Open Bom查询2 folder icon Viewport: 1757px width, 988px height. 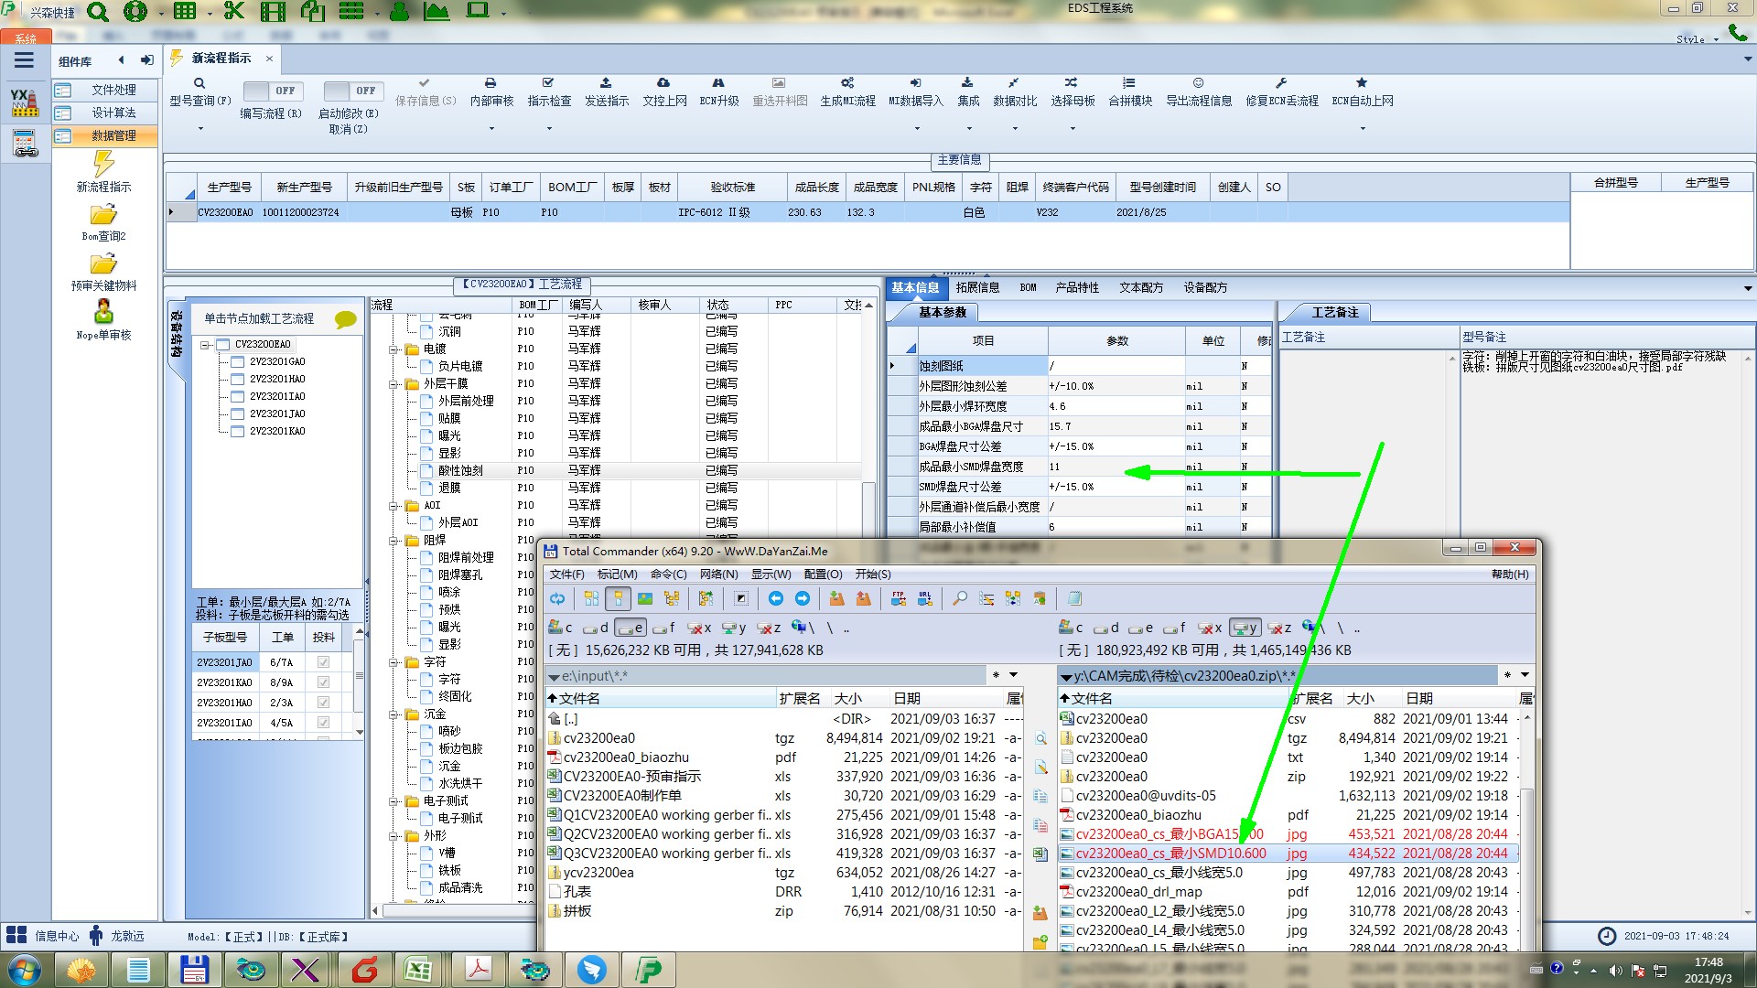click(x=103, y=215)
